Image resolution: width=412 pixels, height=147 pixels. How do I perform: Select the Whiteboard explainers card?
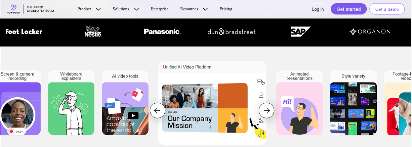pos(71,103)
